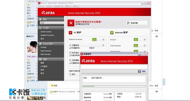Open FireWall in the sidebar
This screenshot has height=101, width=190.
coord(43,47)
